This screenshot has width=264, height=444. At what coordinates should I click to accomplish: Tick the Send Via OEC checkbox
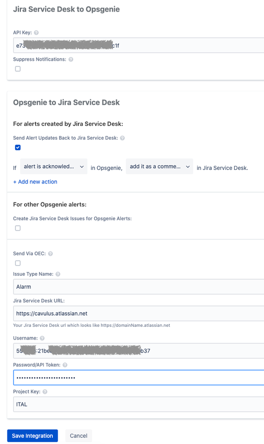click(18, 264)
